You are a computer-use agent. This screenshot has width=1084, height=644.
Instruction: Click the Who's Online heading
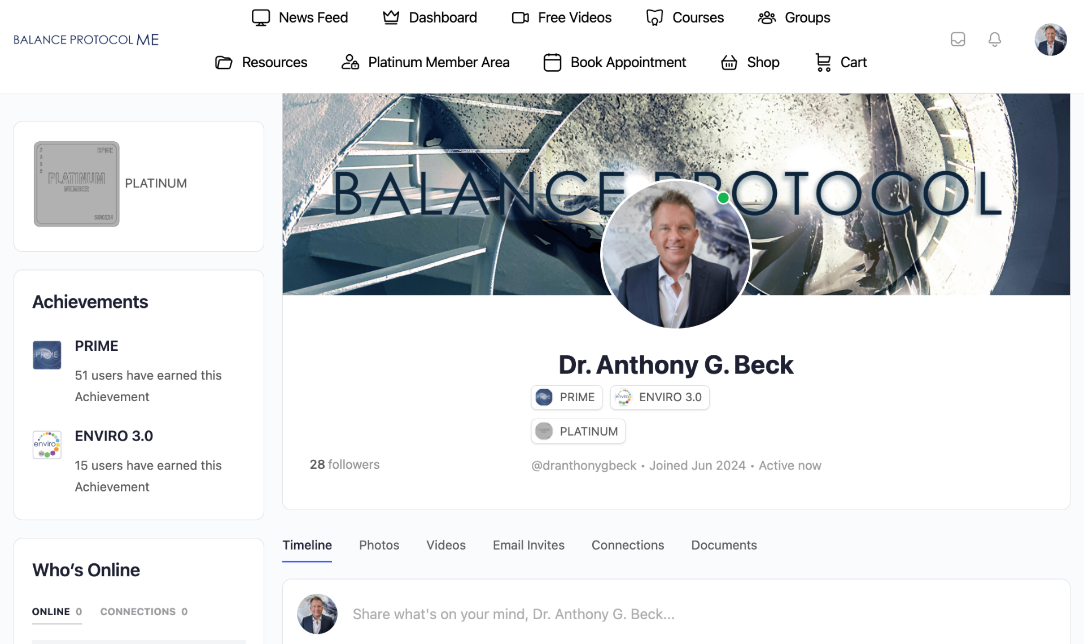(86, 570)
